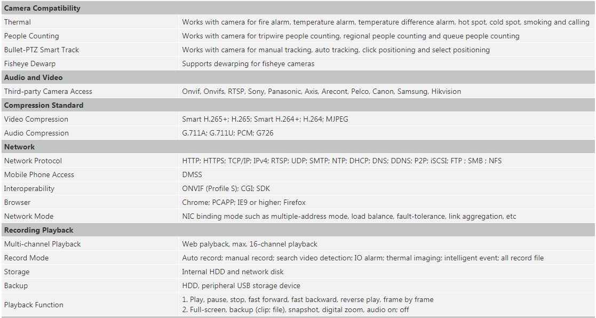Click the Camera Compatibility section header
Screen dimensions: 596x318
click(42, 8)
